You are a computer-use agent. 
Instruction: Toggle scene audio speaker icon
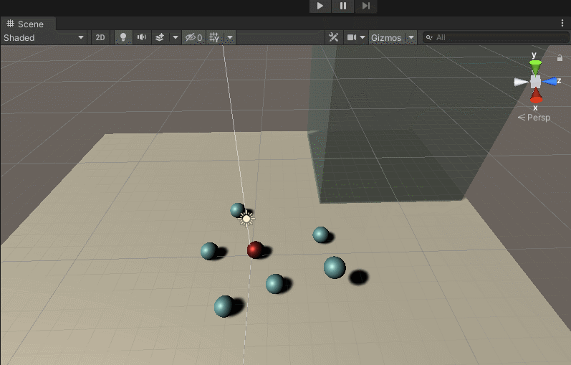tap(142, 37)
